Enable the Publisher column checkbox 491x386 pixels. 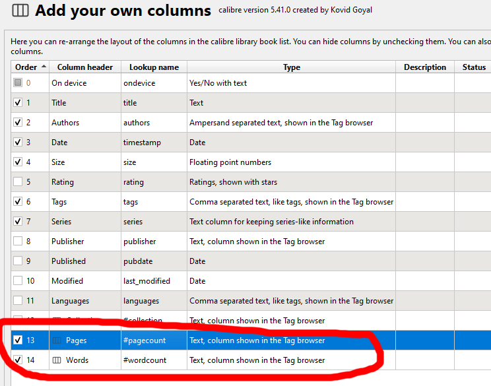click(18, 241)
